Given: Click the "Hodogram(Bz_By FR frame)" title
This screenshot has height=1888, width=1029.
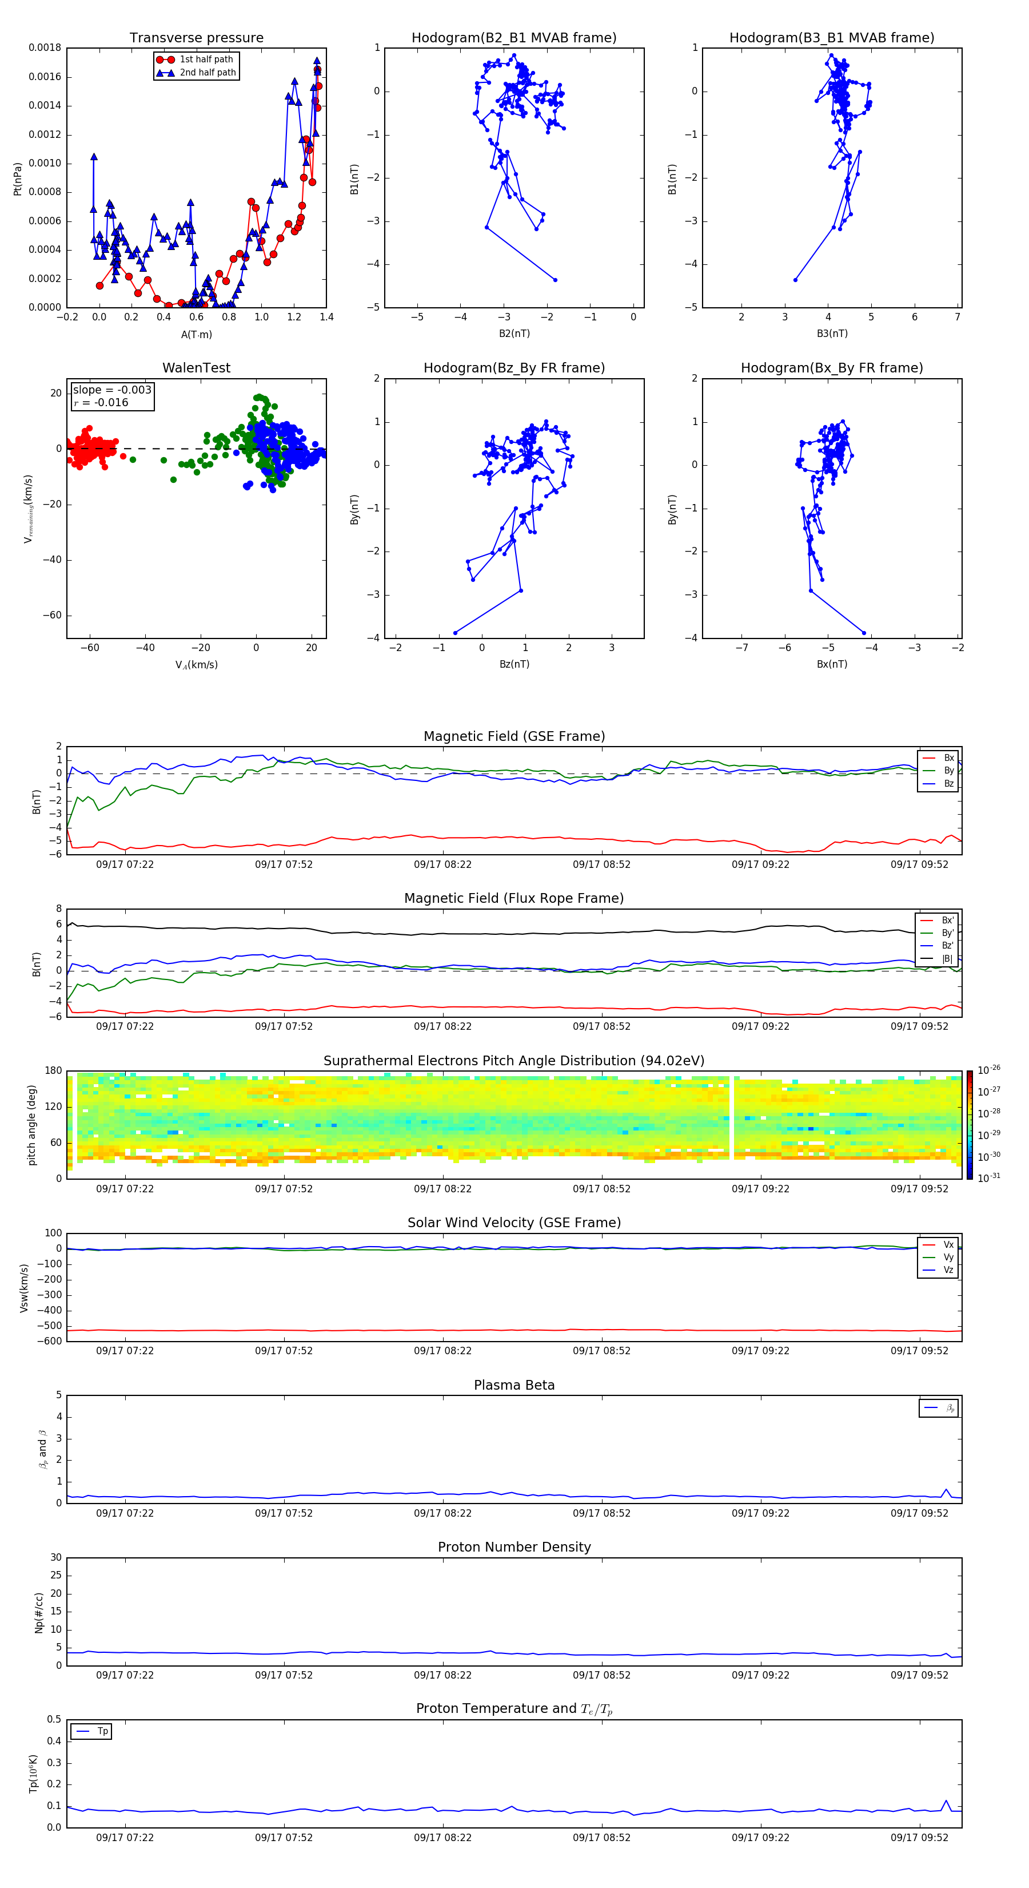Looking at the screenshot, I should (x=514, y=368).
